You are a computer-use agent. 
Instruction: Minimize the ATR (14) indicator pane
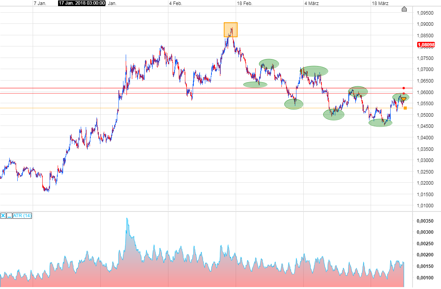(x=9, y=216)
